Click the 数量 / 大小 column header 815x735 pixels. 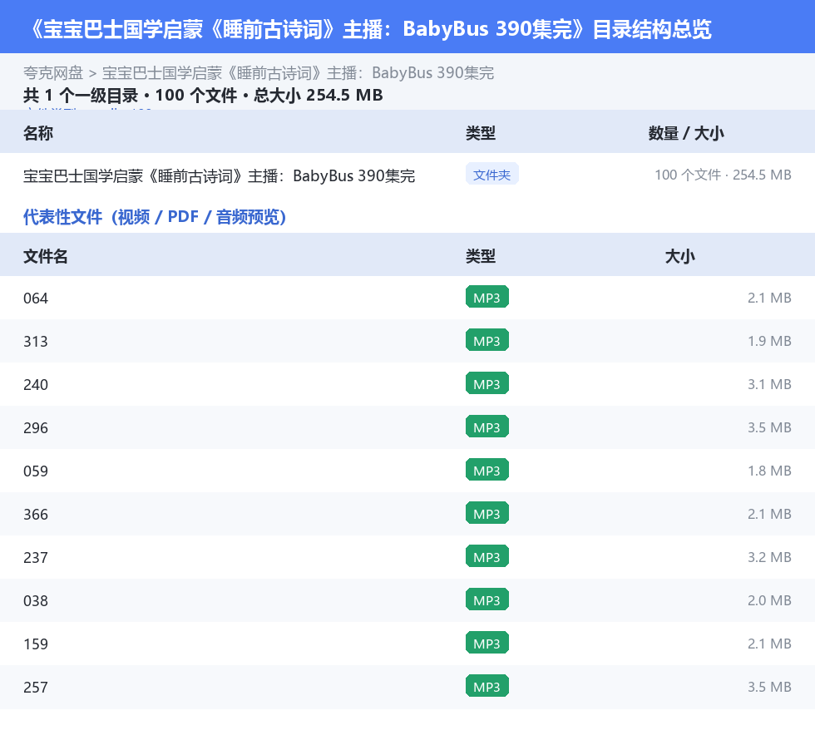coord(685,133)
